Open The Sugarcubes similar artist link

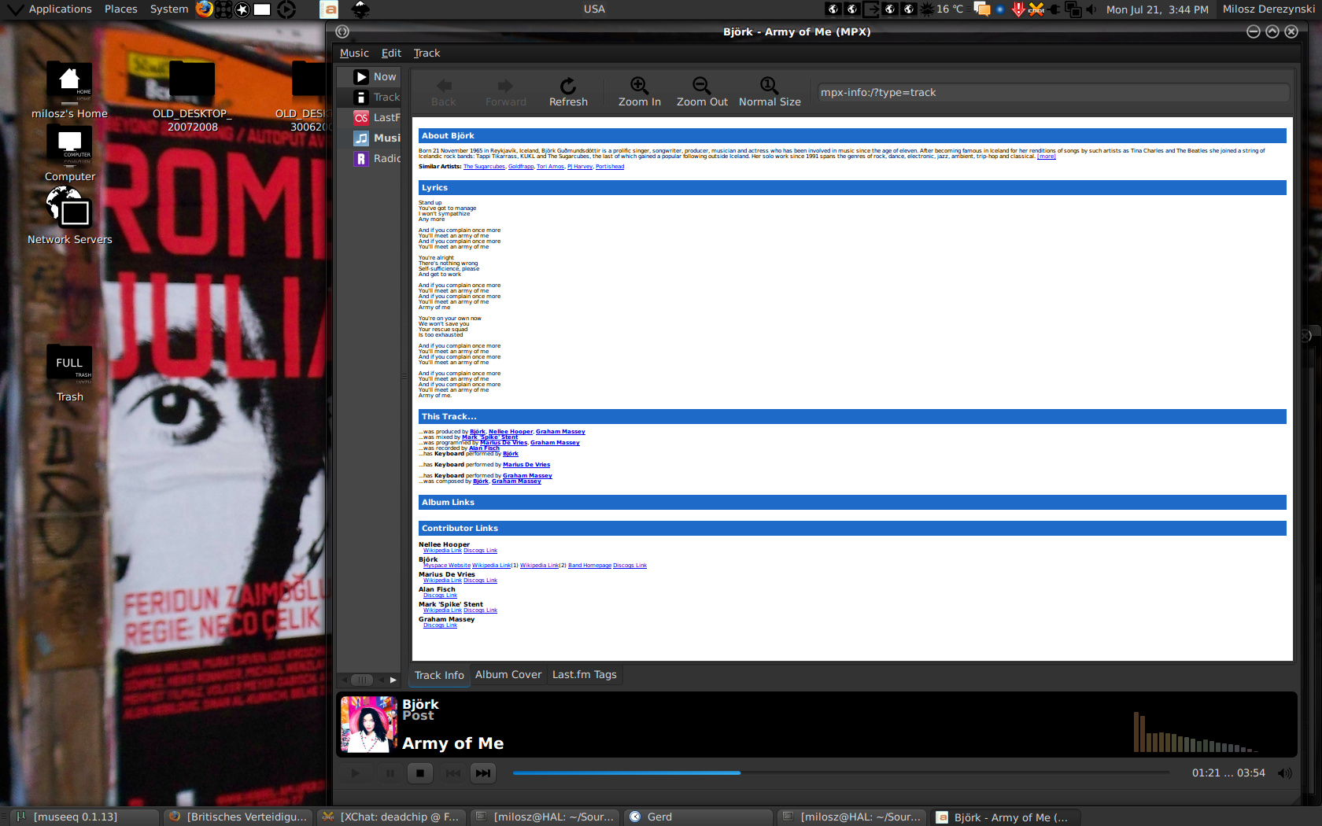point(484,167)
